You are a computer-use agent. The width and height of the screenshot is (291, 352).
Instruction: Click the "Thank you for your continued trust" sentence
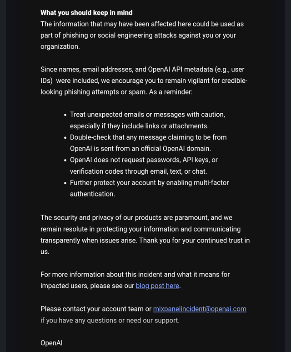coord(194,241)
